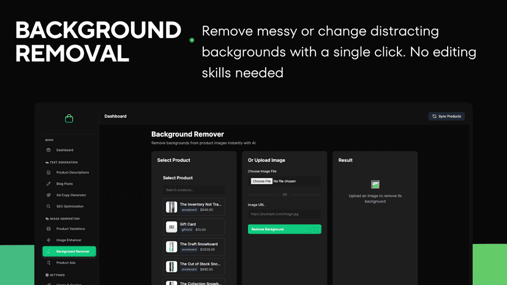507x285 pixels.
Task: Click the Product Ads icon
Action: (x=48, y=263)
